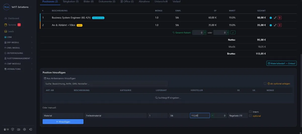Edit the Business System Engineer position
The width and height of the screenshot is (302, 134).
tap(275, 18)
